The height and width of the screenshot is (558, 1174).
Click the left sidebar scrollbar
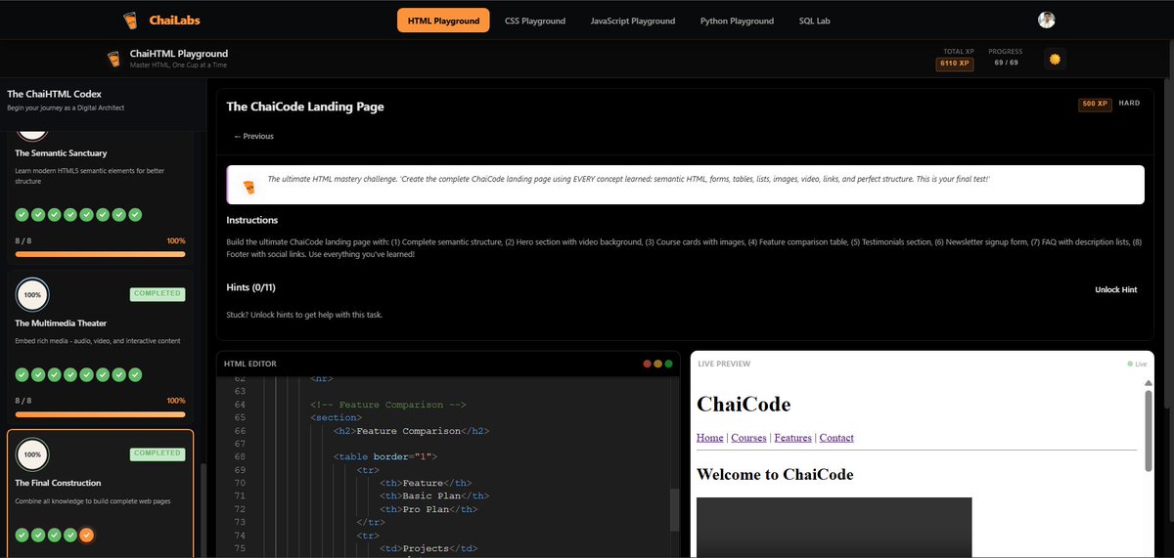pos(204,509)
